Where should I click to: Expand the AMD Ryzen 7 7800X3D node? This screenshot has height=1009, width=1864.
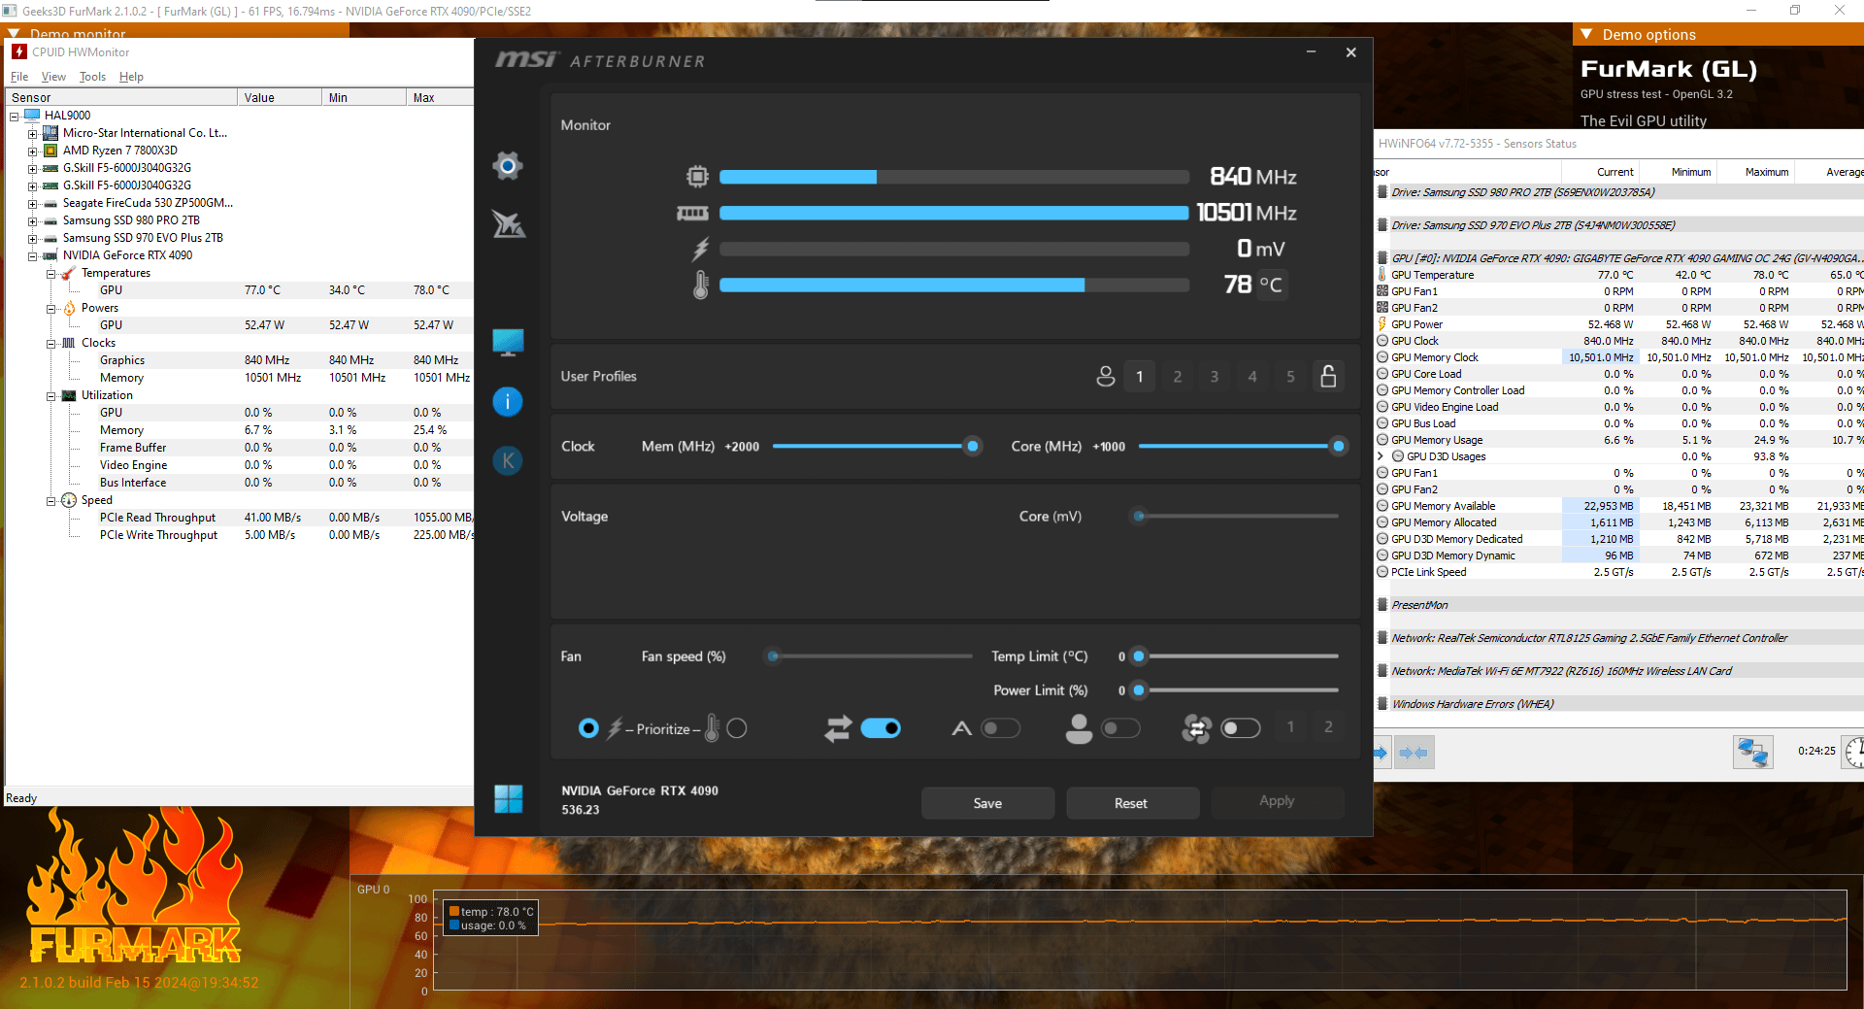click(32, 151)
